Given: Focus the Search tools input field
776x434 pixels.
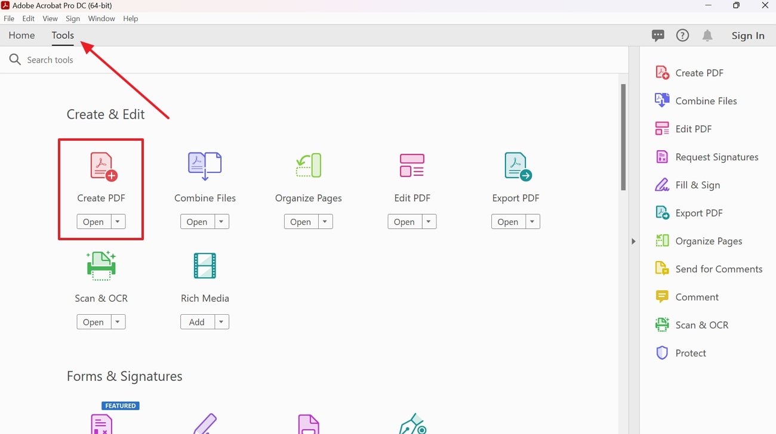Looking at the screenshot, I should (313, 60).
